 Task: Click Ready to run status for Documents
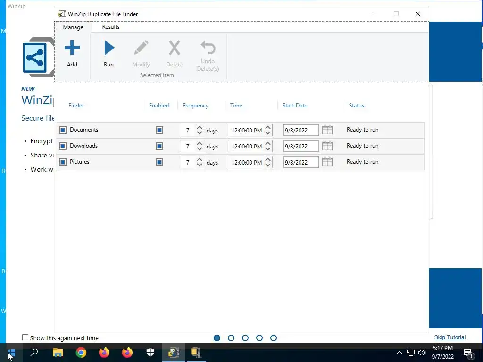tap(363, 130)
